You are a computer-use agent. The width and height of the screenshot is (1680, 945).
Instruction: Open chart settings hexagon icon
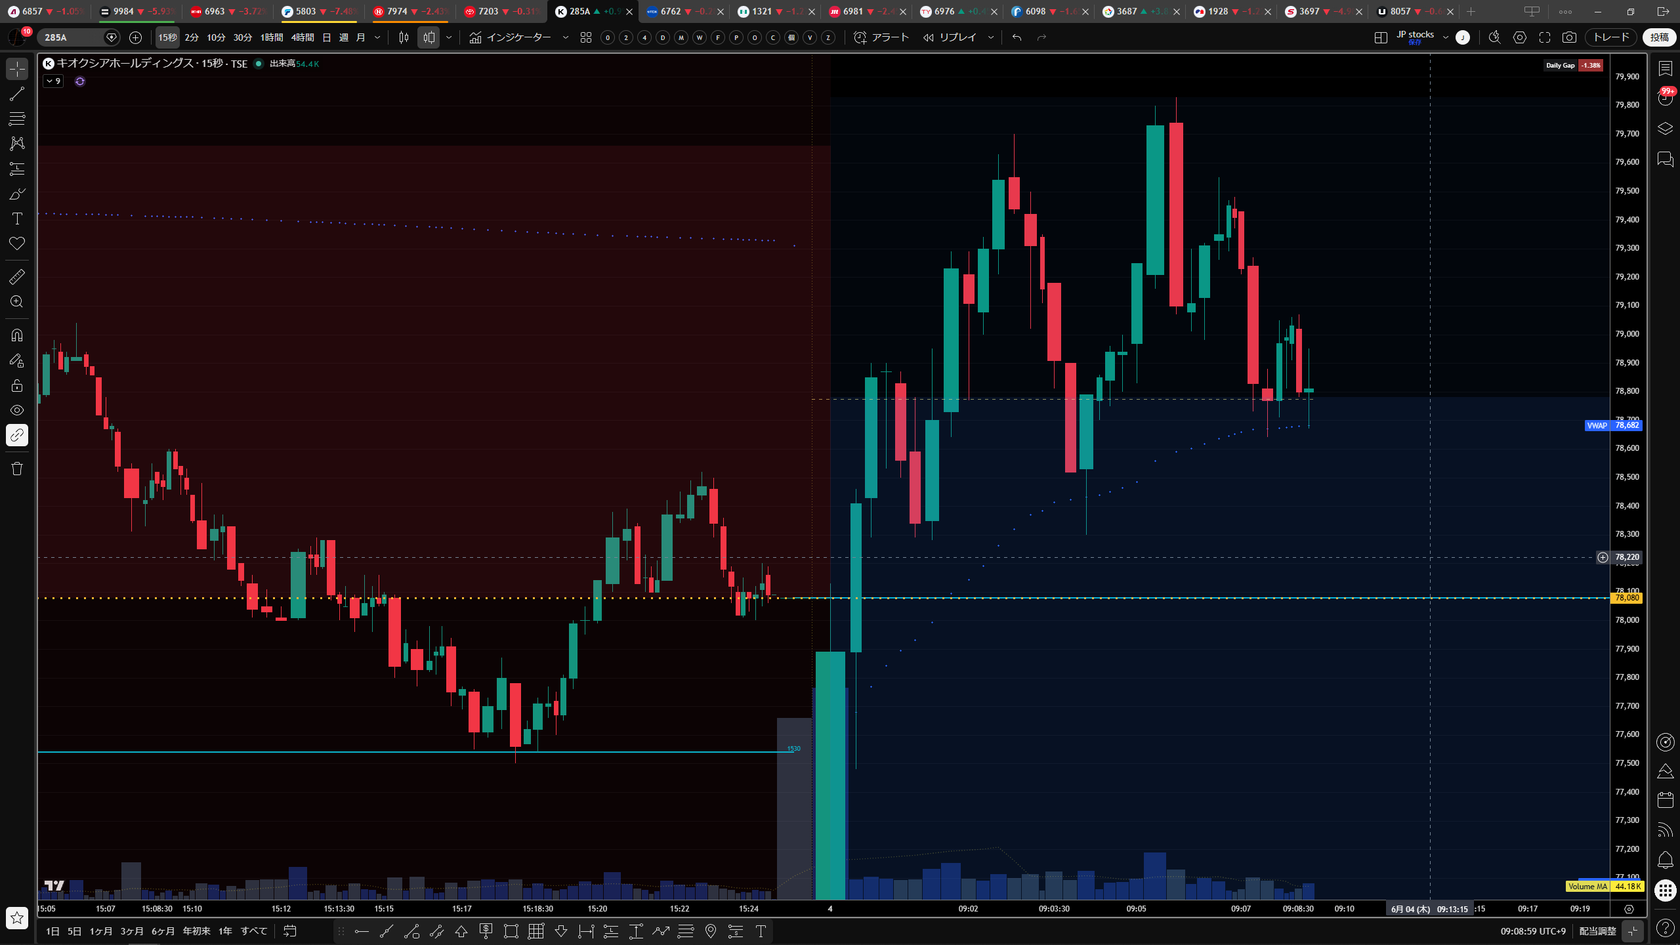(x=1520, y=37)
